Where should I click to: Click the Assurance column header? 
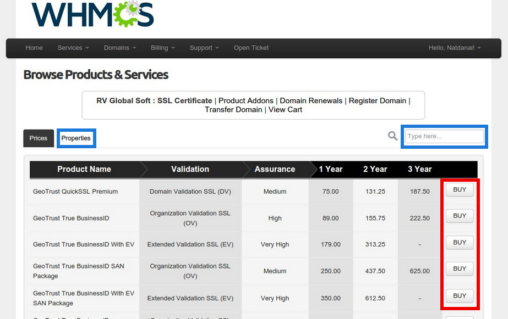coord(275,169)
